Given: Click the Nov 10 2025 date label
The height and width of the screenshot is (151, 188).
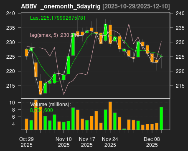Looking at the screenshot, I should pos(64,142).
